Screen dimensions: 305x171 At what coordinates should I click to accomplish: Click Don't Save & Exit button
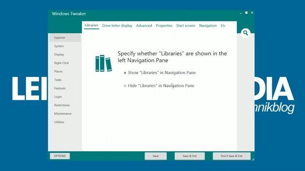232,156
